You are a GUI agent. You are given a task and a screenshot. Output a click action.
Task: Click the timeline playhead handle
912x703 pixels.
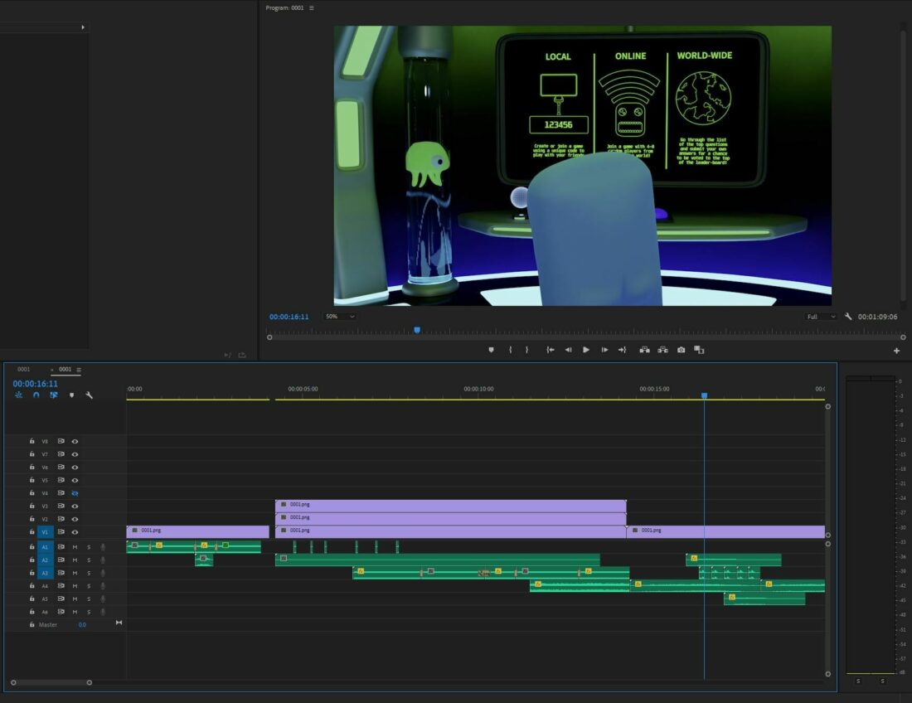pos(705,395)
